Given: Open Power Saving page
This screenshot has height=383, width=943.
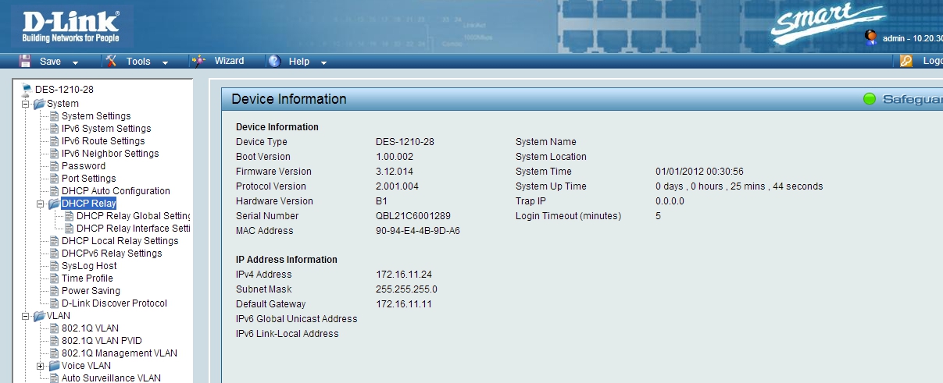Looking at the screenshot, I should click(91, 290).
